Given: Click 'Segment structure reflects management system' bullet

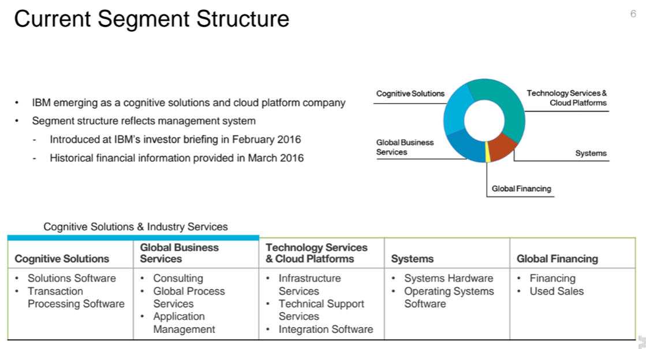Looking at the screenshot, I should tap(144, 121).
